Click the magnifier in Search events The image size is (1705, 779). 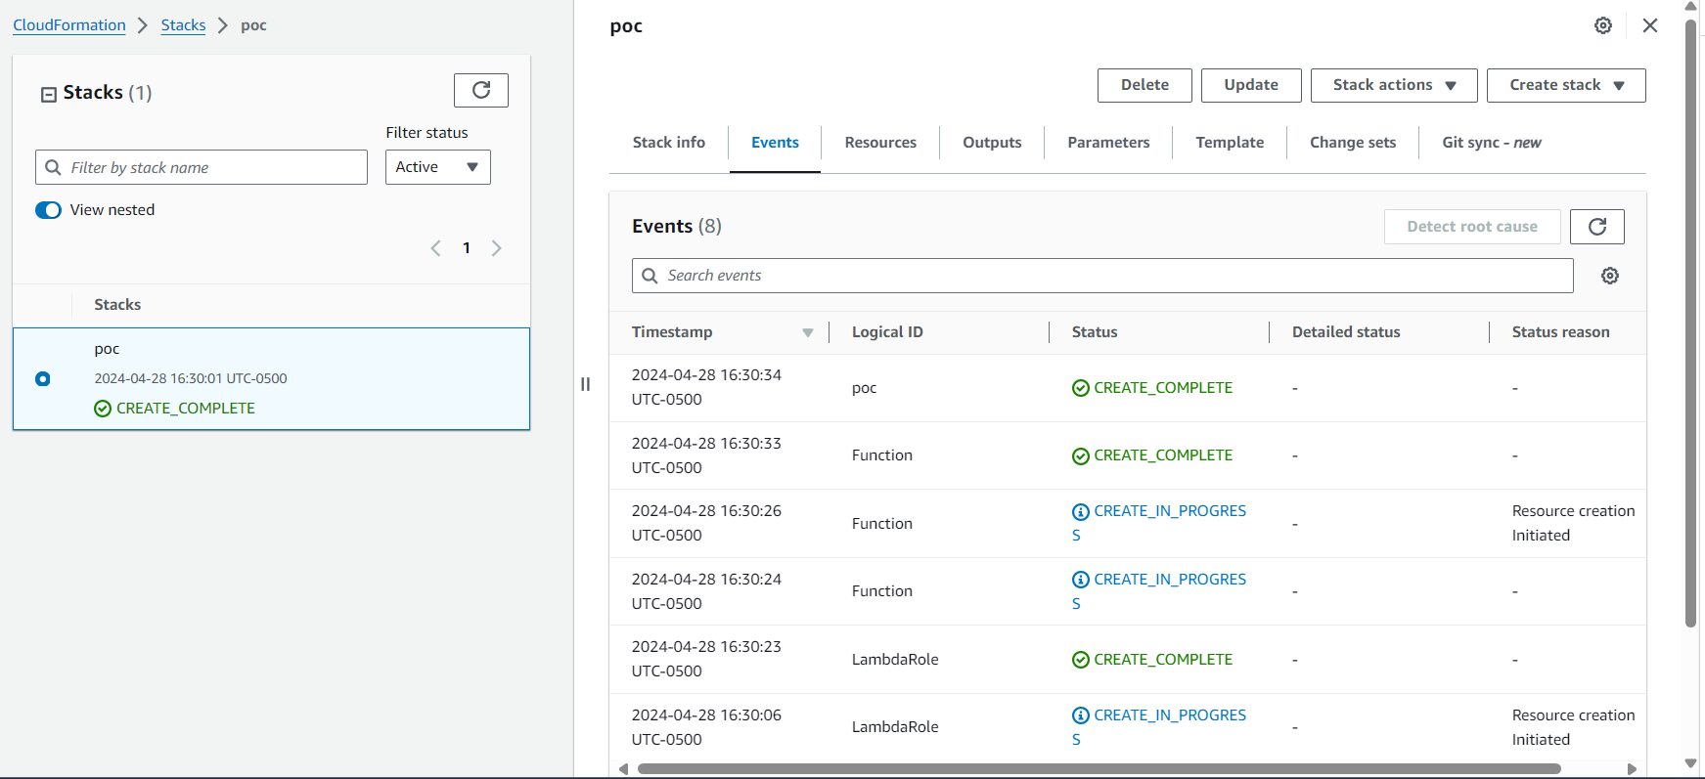(650, 276)
